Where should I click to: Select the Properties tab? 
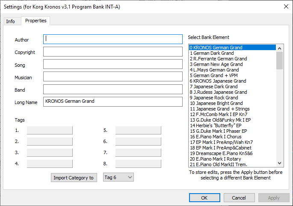pyautogui.click(x=36, y=21)
